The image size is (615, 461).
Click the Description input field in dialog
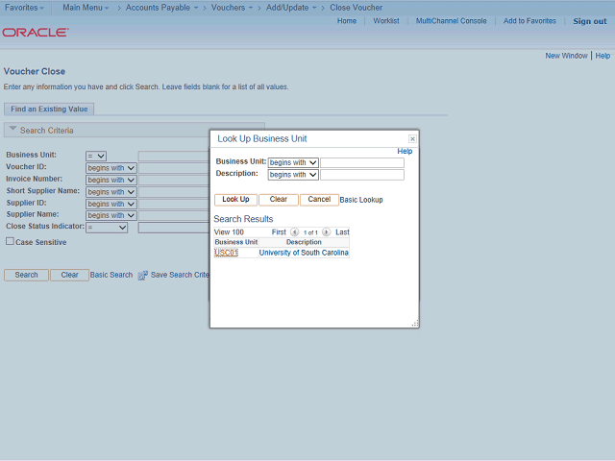(x=362, y=175)
